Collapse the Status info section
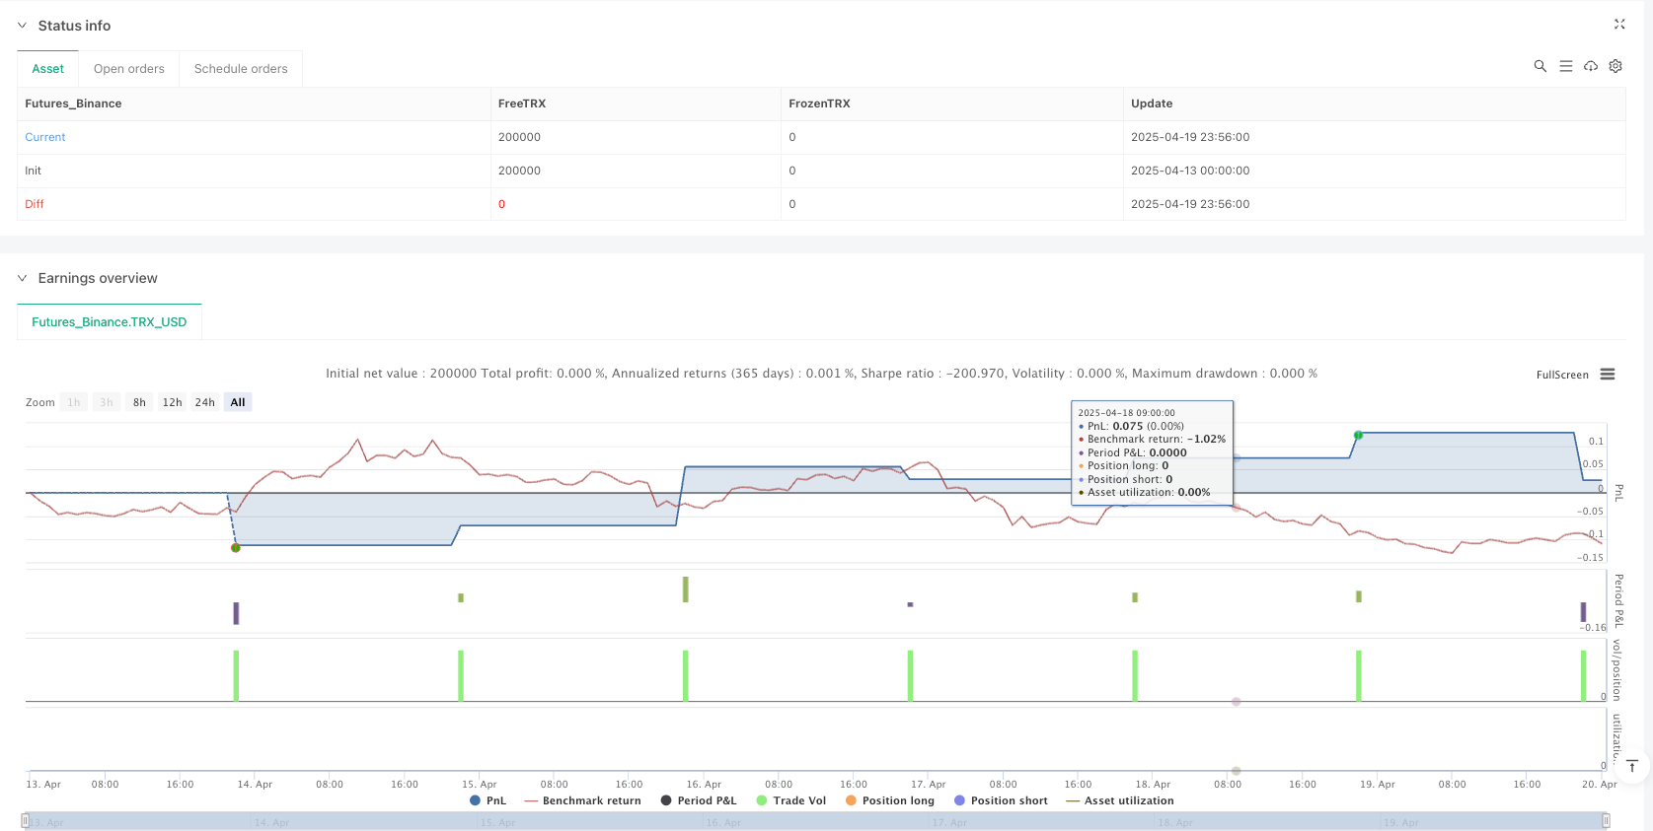This screenshot has height=831, width=1653. point(22,26)
